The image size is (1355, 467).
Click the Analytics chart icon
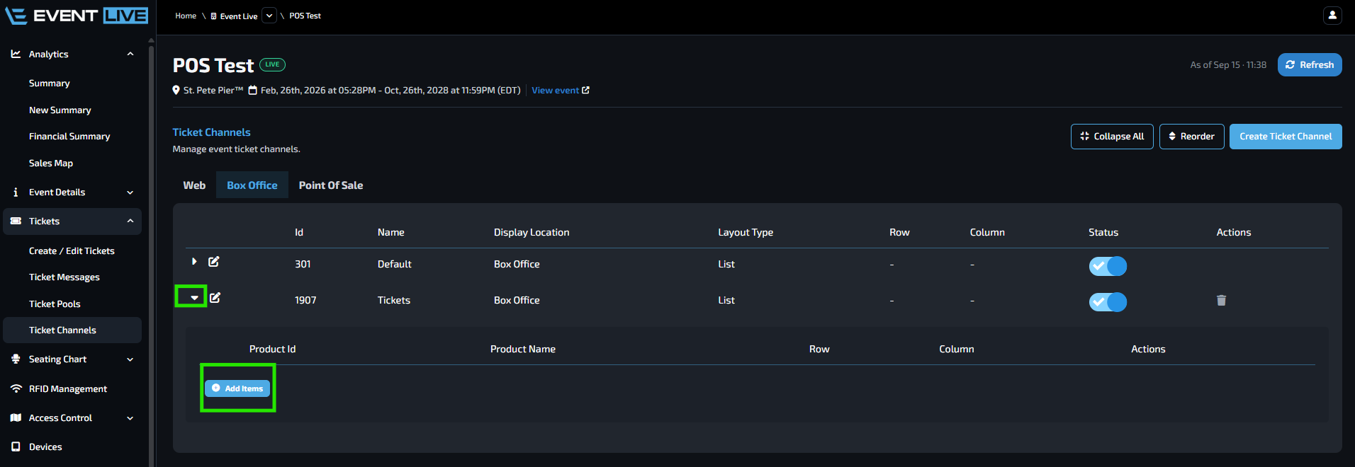pos(16,54)
